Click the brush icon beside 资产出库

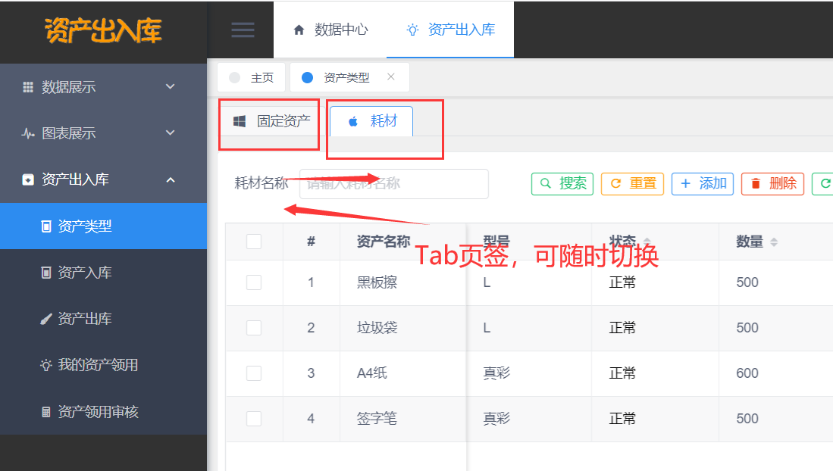point(46,319)
